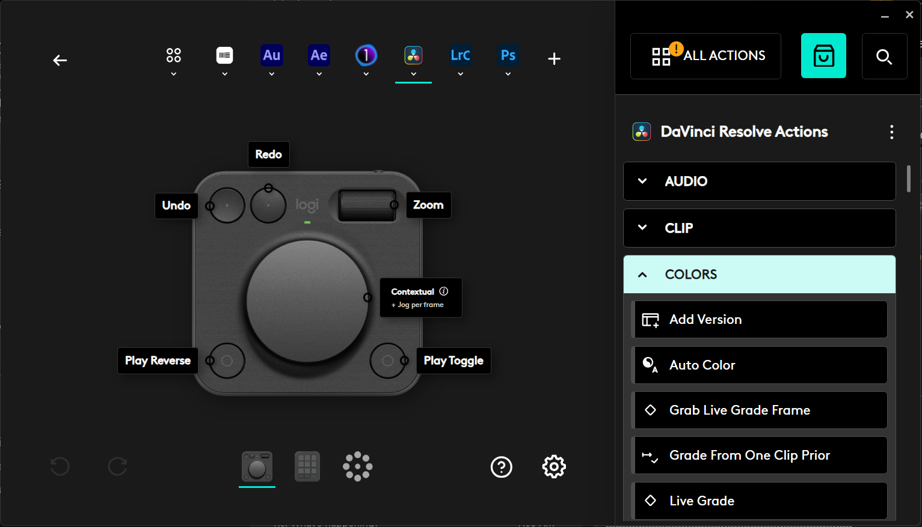Open help question mark icon
This screenshot has height=527, width=922.
tap(502, 467)
